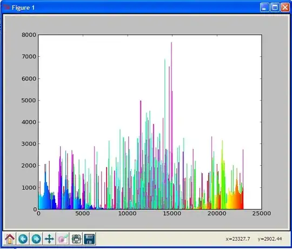Click the Figure 1 title bar icon
The width and height of the screenshot is (292, 249).
click(x=6, y=8)
